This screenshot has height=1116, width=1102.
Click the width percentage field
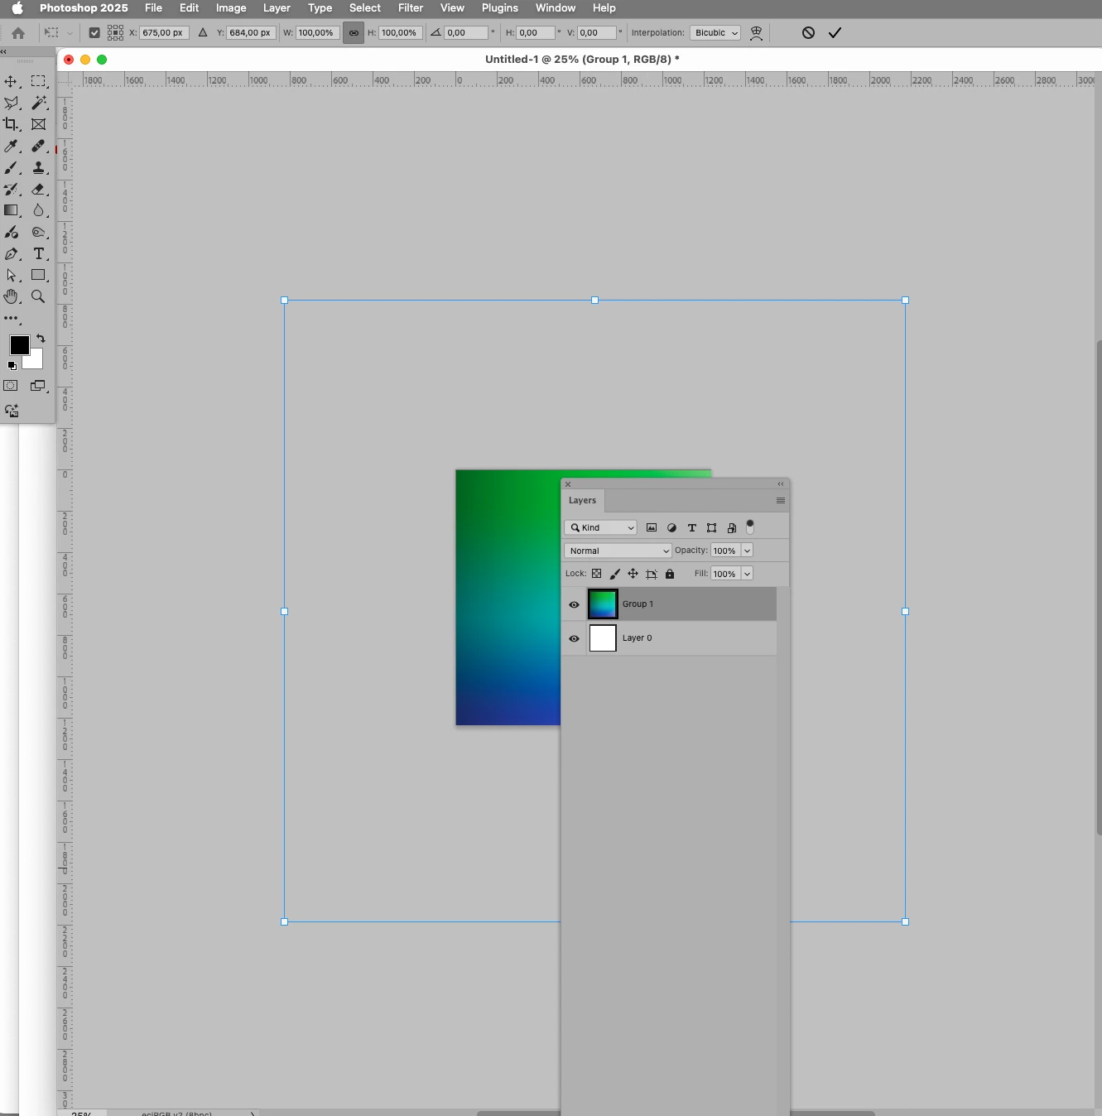[x=317, y=33]
